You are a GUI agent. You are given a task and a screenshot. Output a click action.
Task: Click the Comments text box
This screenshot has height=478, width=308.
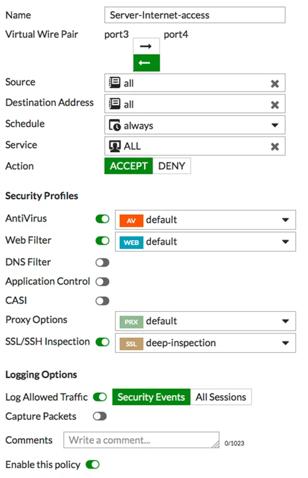[x=142, y=440]
